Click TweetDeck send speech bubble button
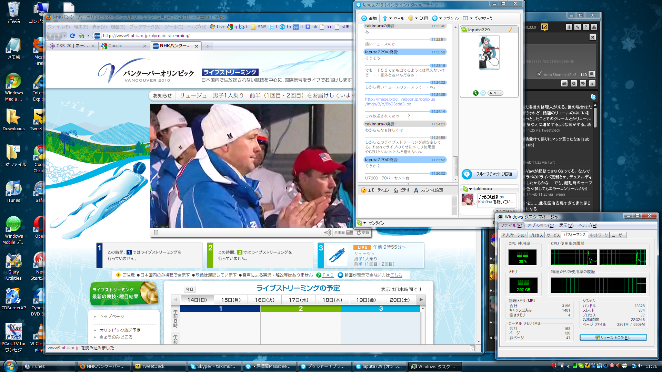 coord(592,74)
